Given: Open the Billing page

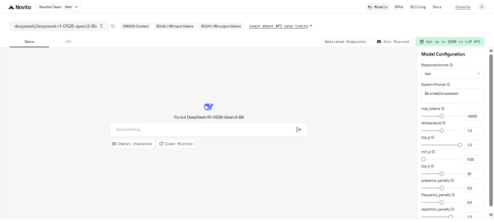Looking at the screenshot, I should pyautogui.click(x=418, y=7).
